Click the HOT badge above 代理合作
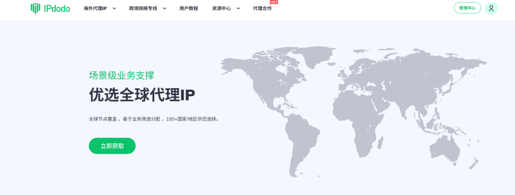 click(x=274, y=2)
